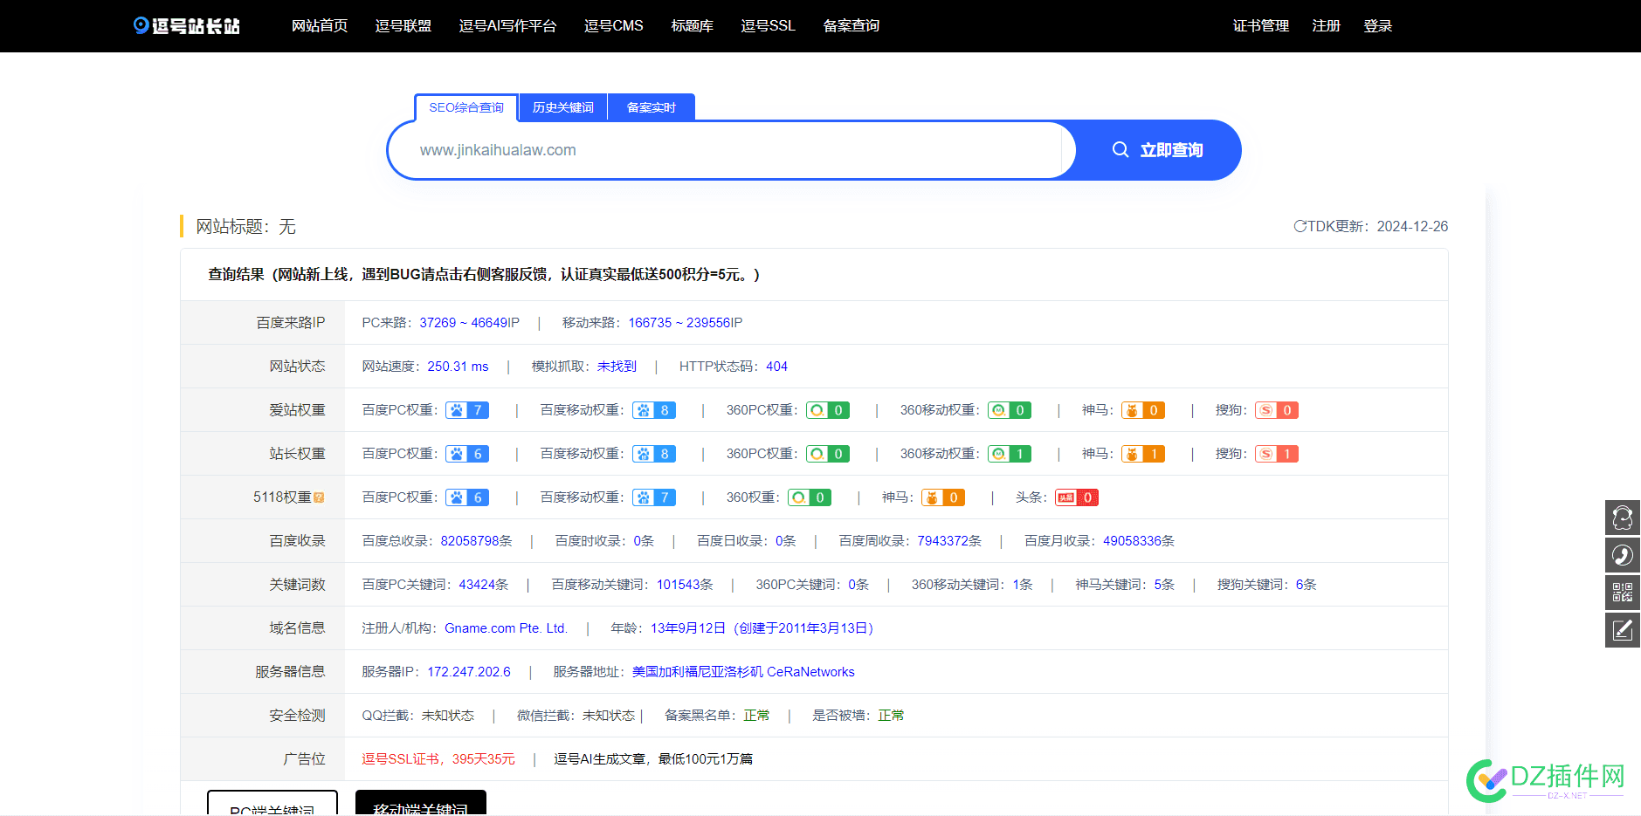Click the 登录 link
Screen dimensions: 1641x816
1378,26
